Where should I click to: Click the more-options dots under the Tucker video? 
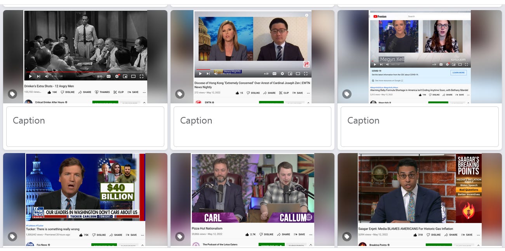point(143,235)
